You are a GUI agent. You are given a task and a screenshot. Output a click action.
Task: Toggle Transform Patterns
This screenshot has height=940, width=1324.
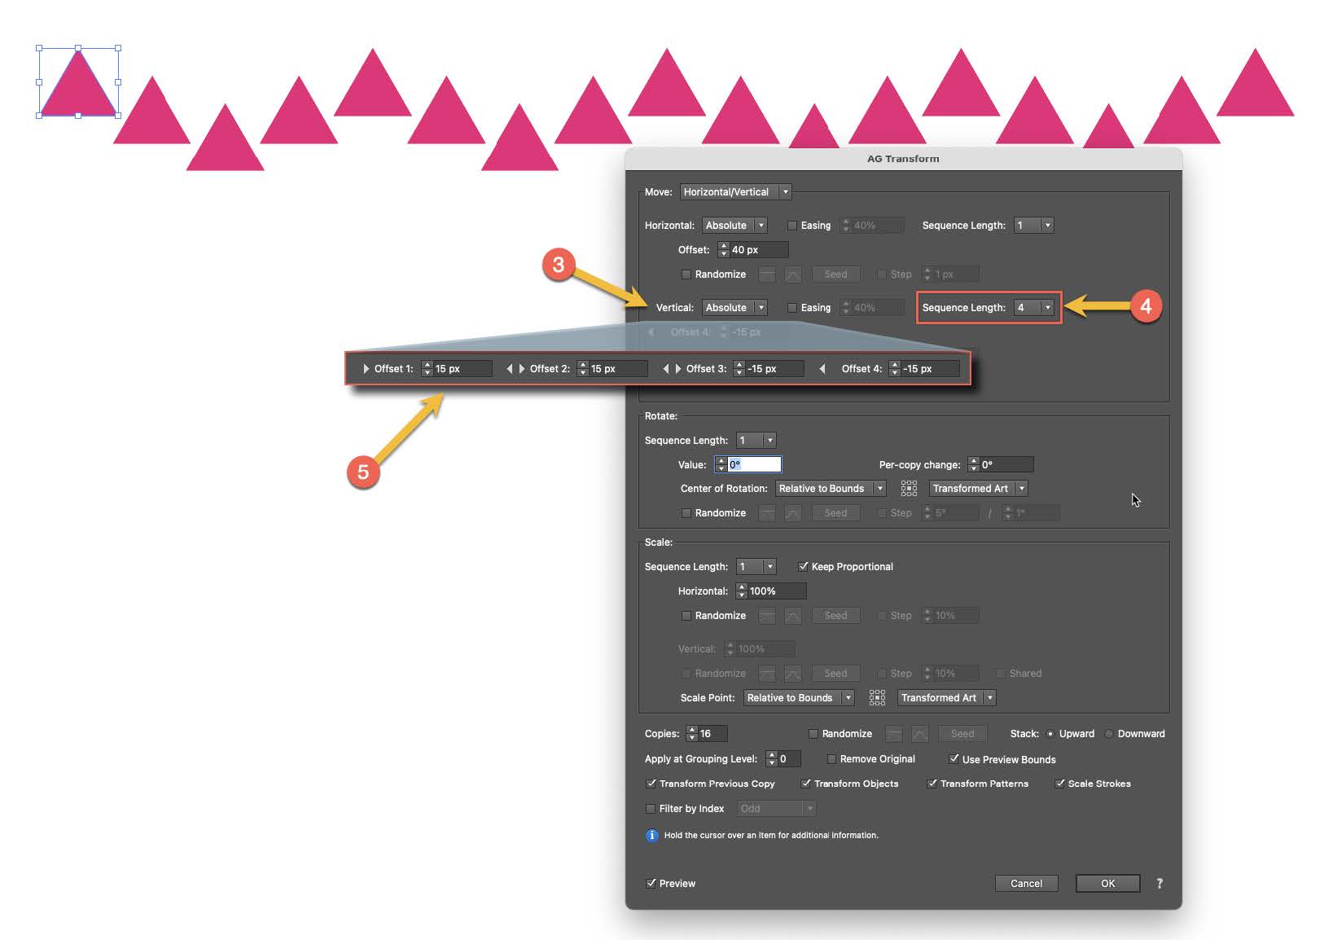click(x=932, y=784)
